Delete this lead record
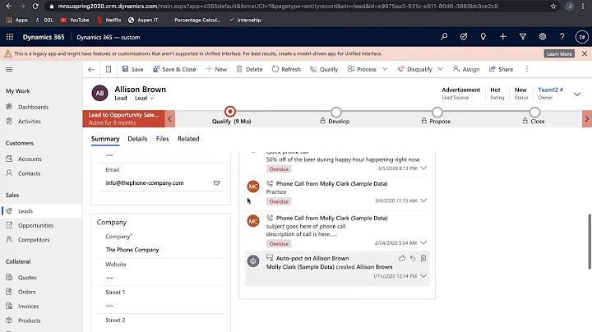The height and width of the screenshot is (332, 592). (249, 69)
